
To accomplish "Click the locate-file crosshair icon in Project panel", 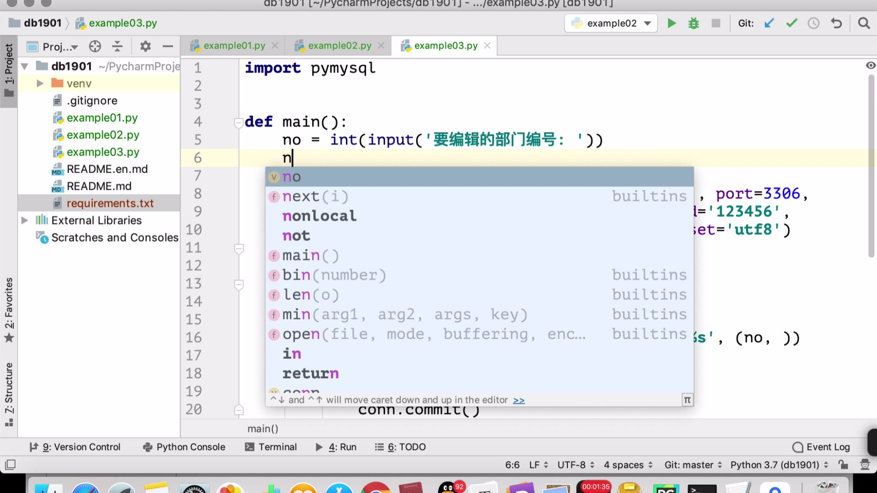I will pos(95,46).
